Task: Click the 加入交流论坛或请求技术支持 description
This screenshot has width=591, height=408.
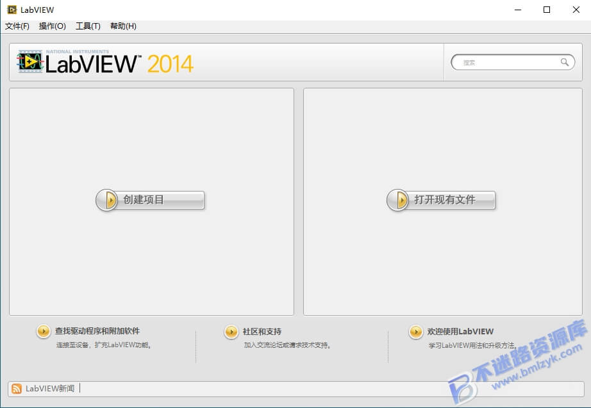Action: click(287, 345)
